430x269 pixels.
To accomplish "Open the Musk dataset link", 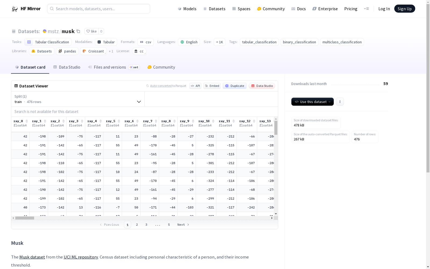I will coord(32,257).
